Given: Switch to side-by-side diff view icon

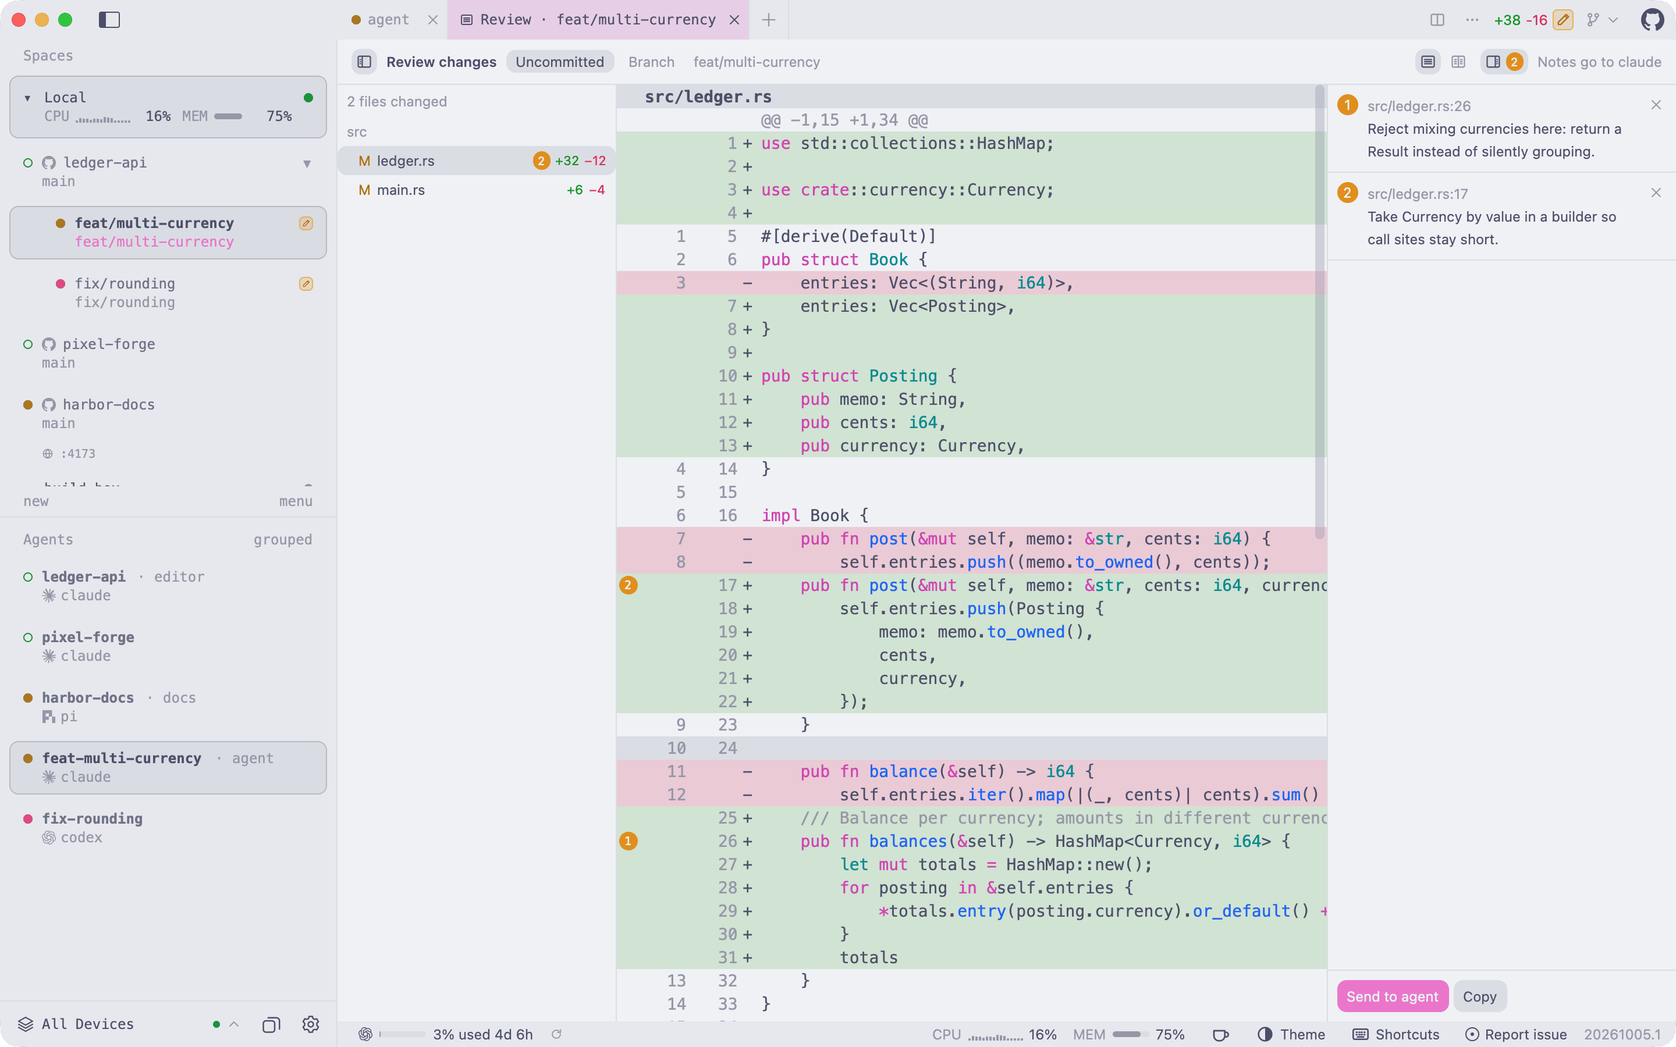Looking at the screenshot, I should pyautogui.click(x=1458, y=62).
